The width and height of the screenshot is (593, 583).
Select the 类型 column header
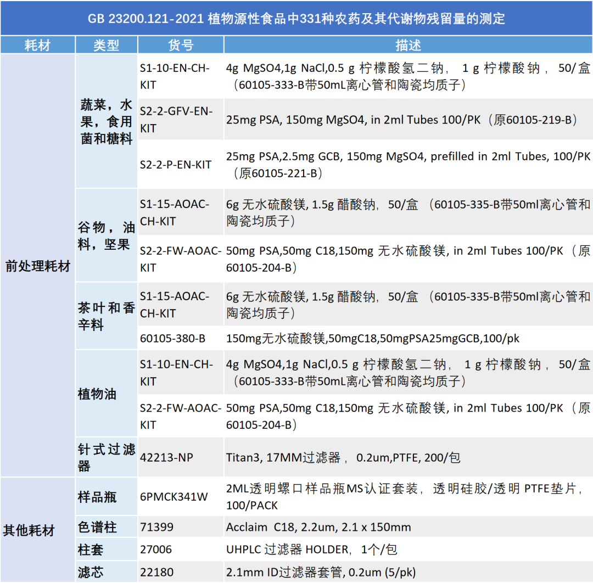pyautogui.click(x=106, y=46)
